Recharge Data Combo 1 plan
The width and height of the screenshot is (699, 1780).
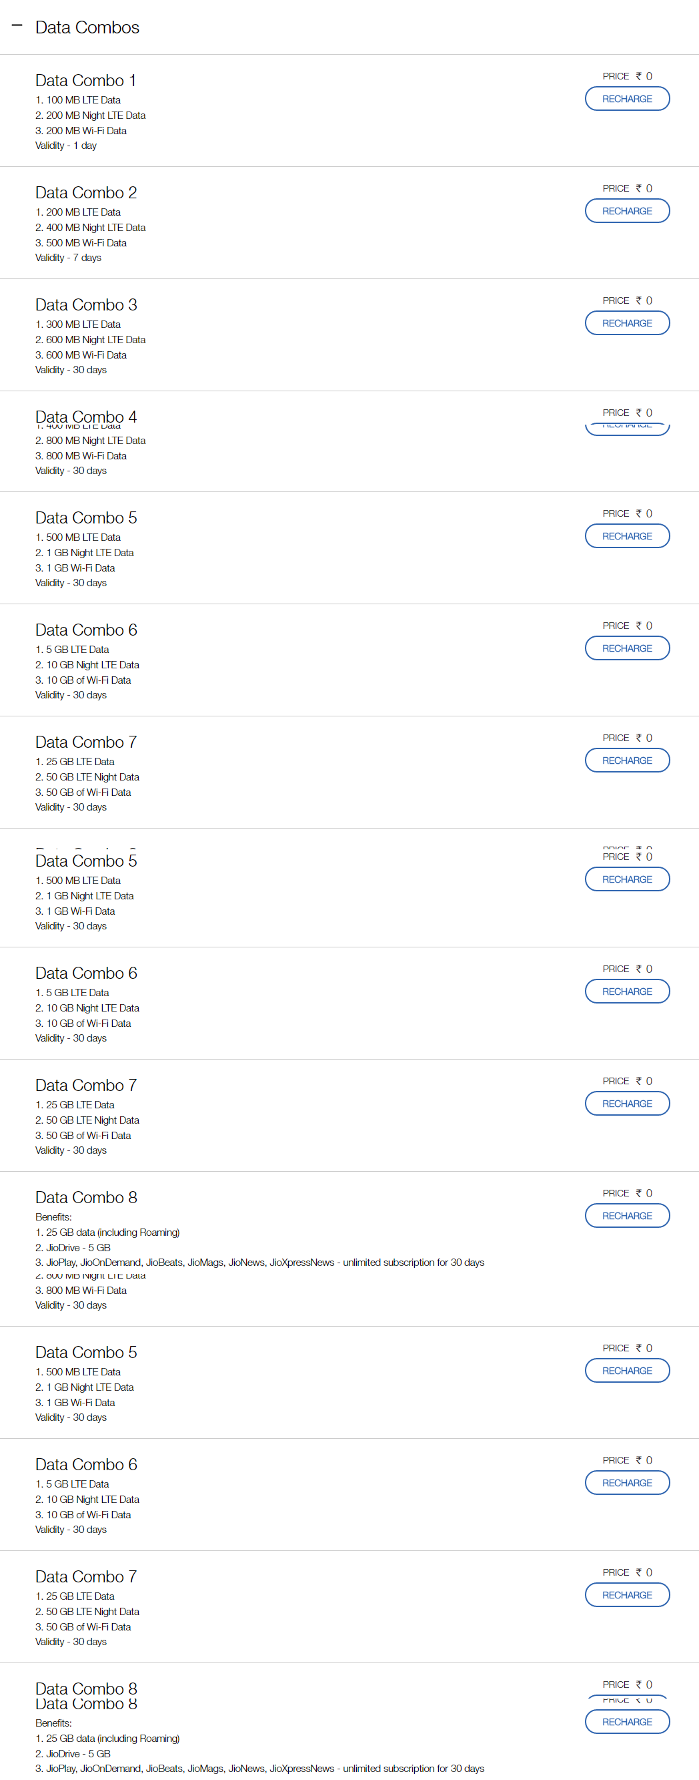[626, 99]
